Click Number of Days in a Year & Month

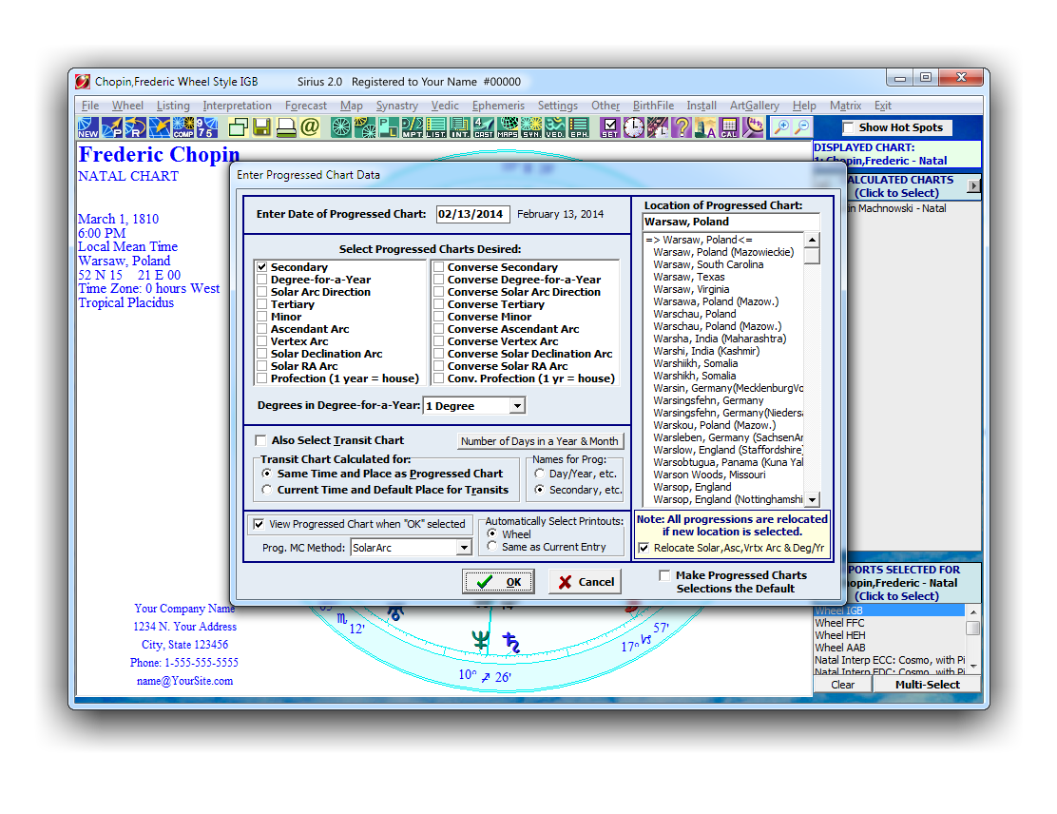[540, 441]
